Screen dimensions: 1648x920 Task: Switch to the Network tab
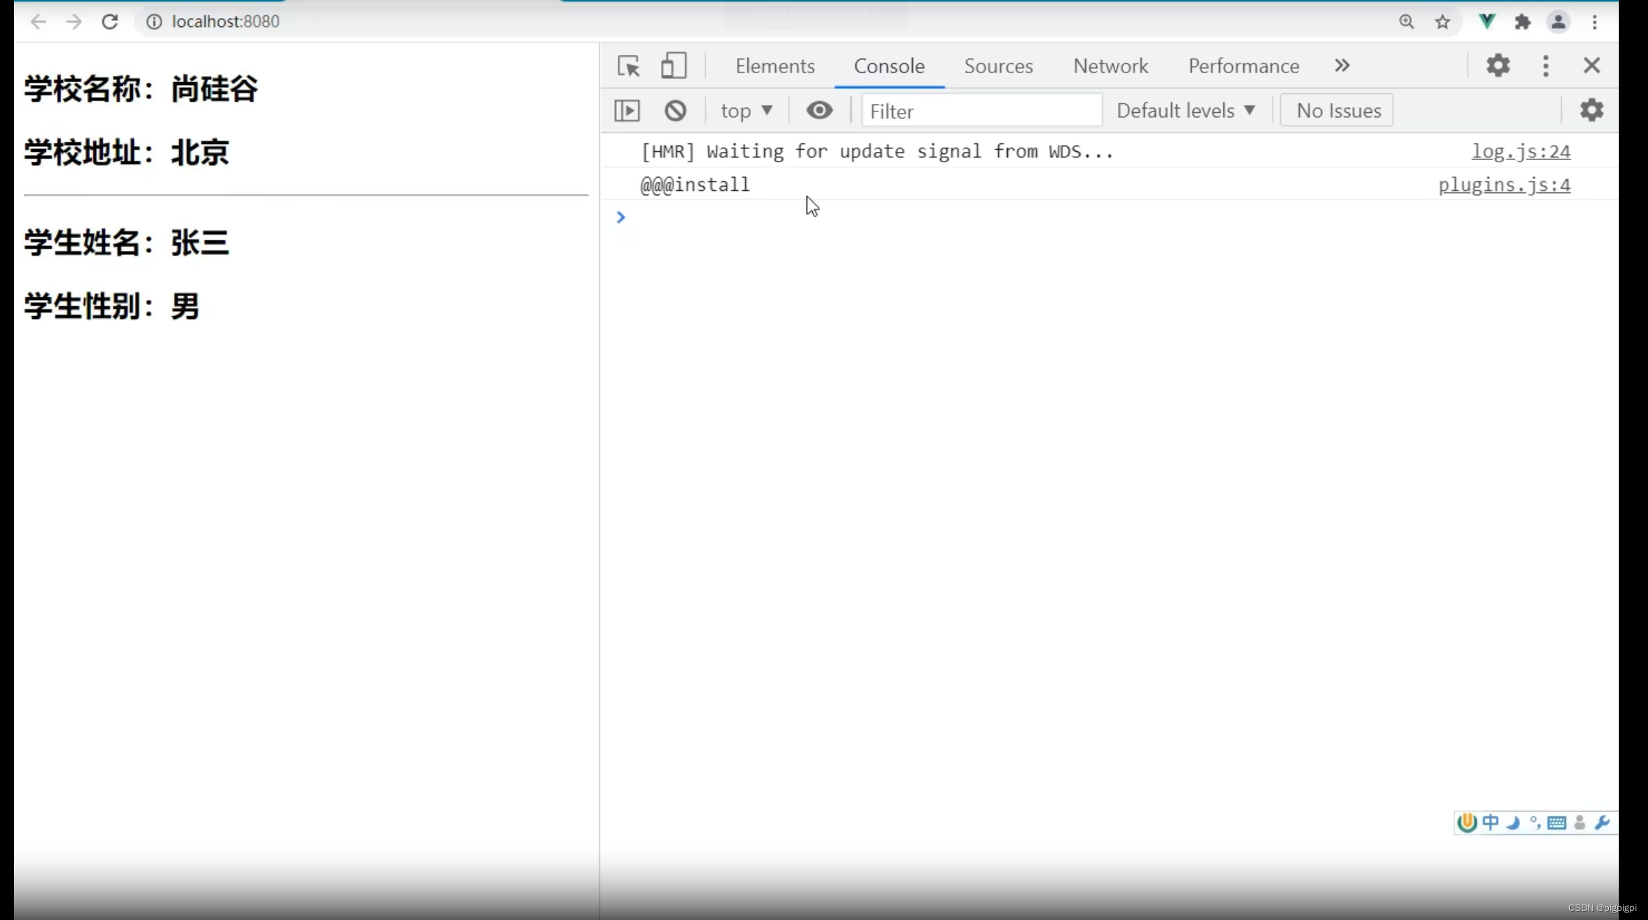click(x=1110, y=65)
